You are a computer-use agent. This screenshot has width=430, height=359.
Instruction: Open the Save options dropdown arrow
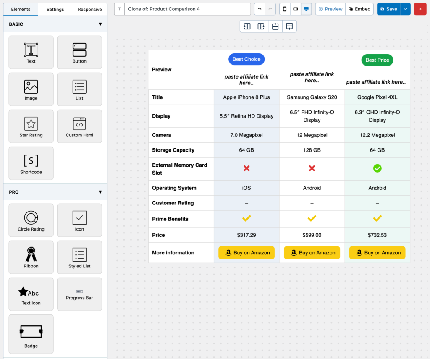tap(405, 9)
